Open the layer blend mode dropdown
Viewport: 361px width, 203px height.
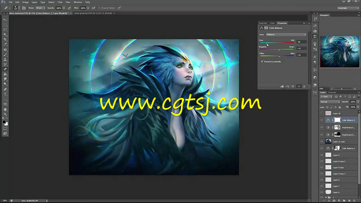pyautogui.click(x=330, y=102)
